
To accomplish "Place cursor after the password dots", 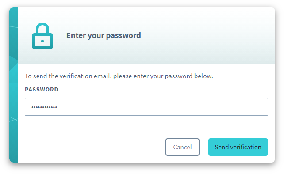I will click(x=58, y=107).
